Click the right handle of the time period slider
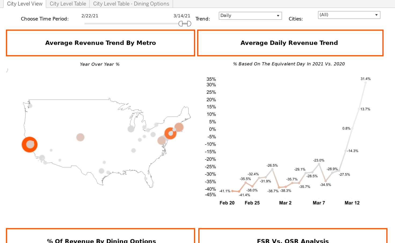This screenshot has width=395, height=243. 189,24
